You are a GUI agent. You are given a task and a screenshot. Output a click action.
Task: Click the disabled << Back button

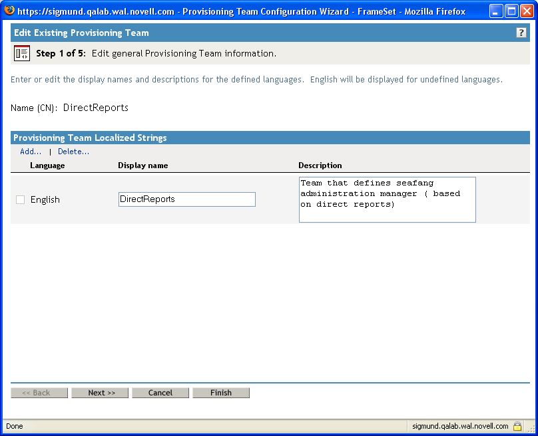pos(39,393)
